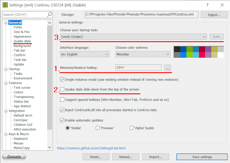Click the tree scrollbar down arrow
The height and width of the screenshot is (163, 230).
coord(49,147)
